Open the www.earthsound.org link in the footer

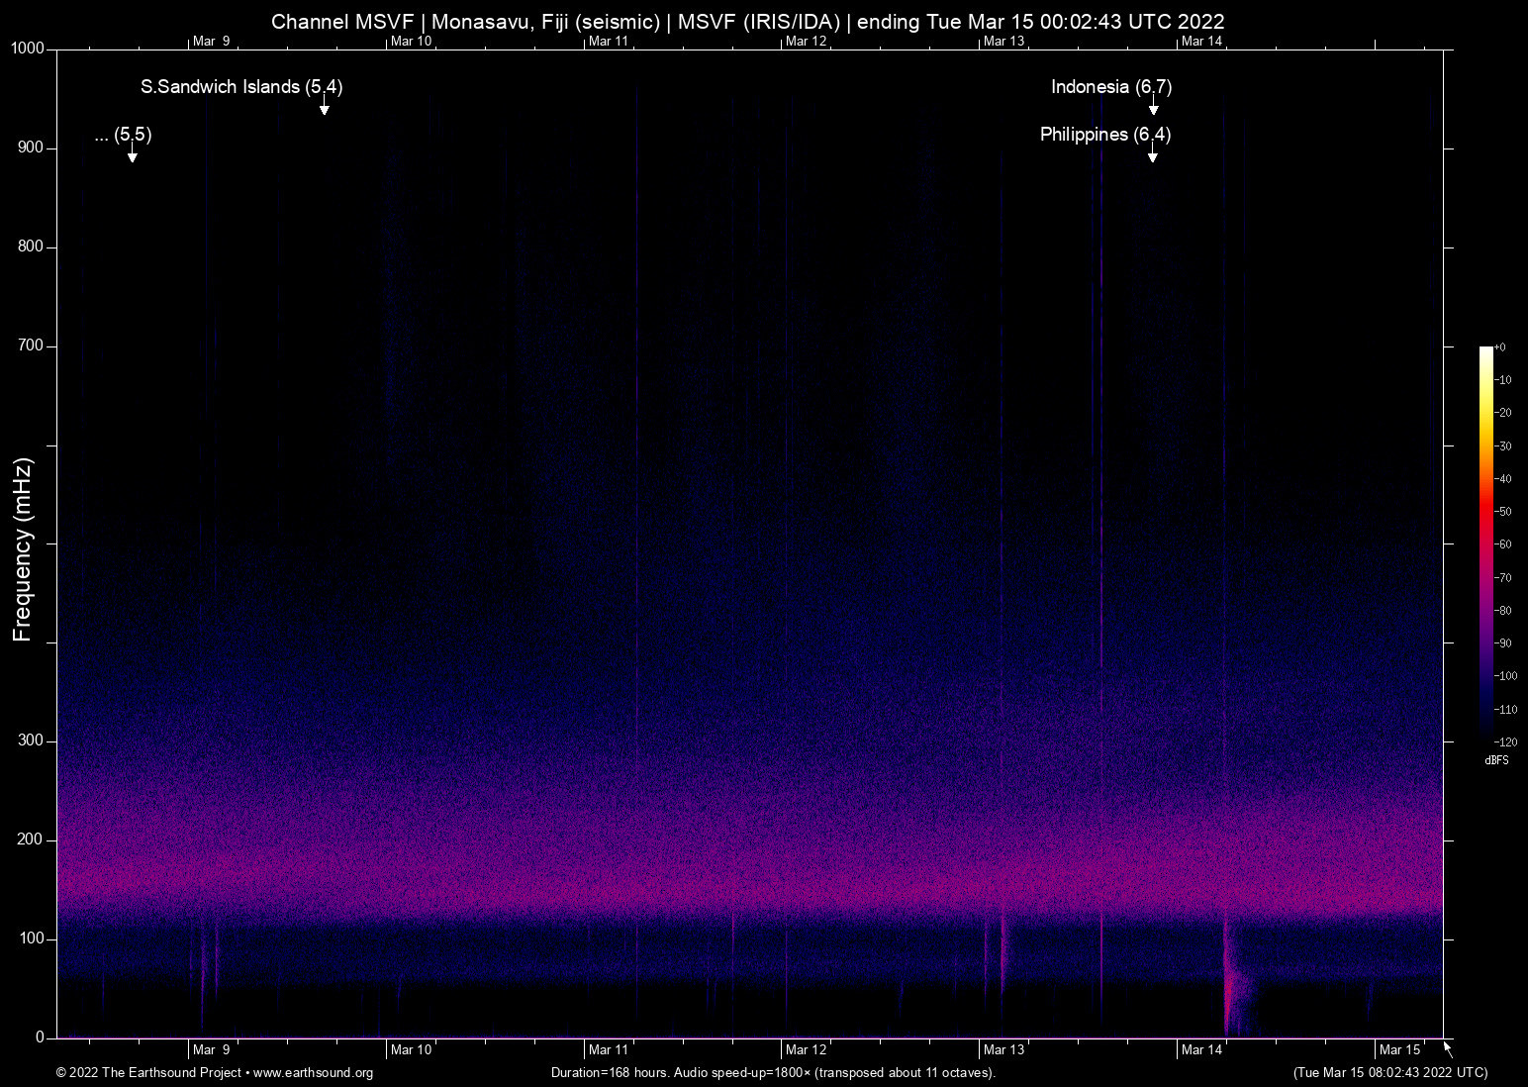pyautogui.click(x=313, y=1073)
